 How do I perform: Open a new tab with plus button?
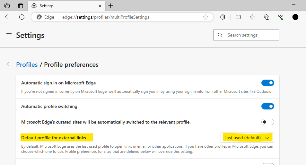coord(111,6)
